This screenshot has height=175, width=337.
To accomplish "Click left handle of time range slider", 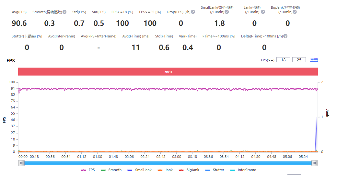I will [21, 163].
